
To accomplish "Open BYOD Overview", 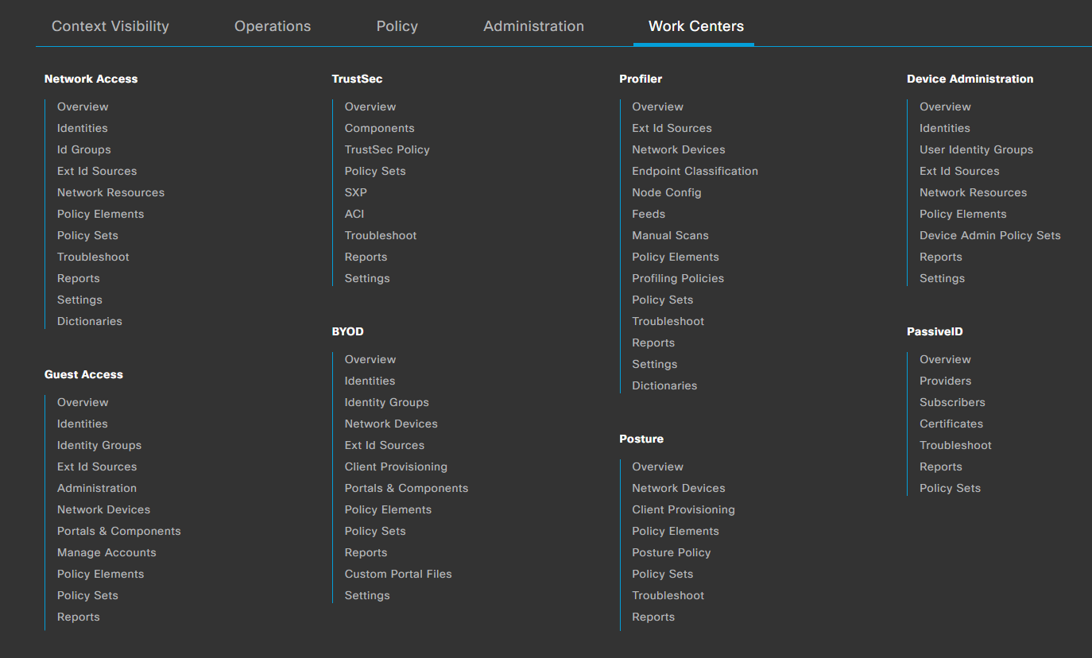I will 370,359.
